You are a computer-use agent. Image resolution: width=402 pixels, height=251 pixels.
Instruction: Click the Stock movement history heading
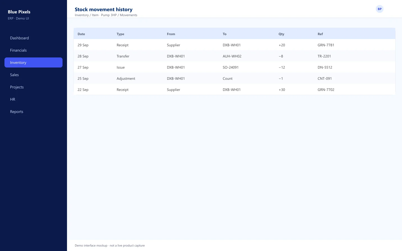tap(104, 9)
